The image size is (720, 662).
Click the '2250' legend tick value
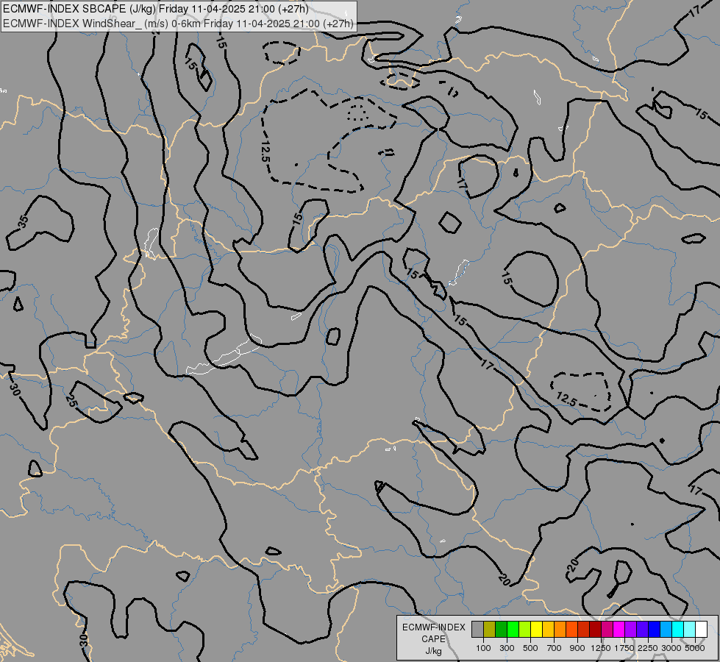tap(648, 648)
